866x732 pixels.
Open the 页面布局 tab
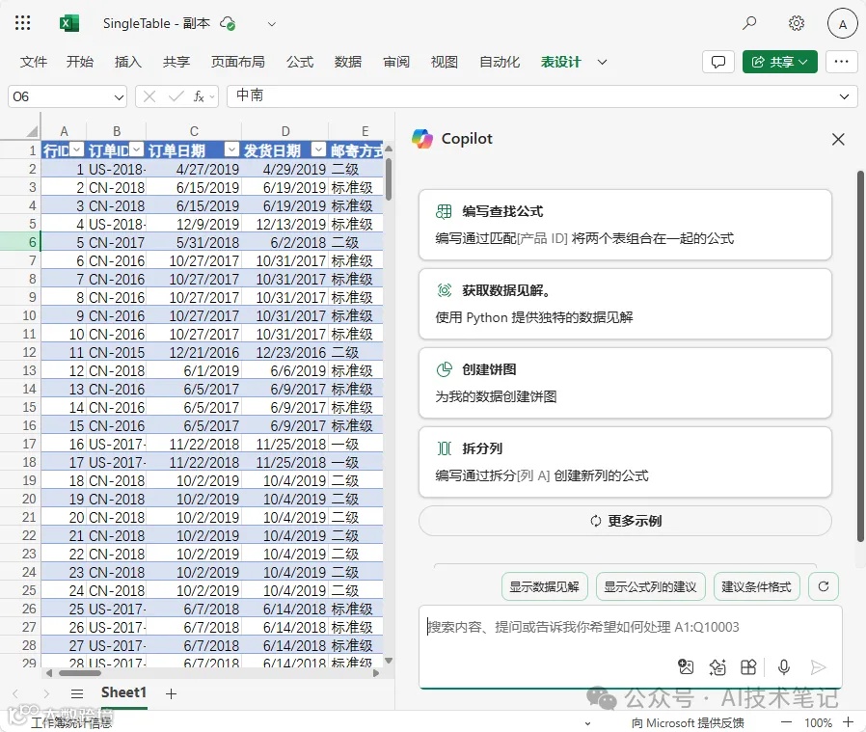pyautogui.click(x=238, y=62)
